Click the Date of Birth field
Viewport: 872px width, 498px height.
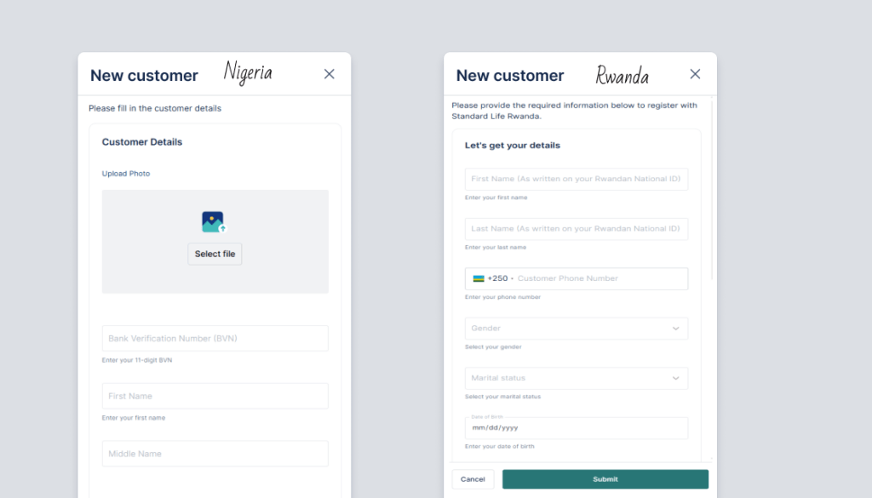(x=576, y=427)
